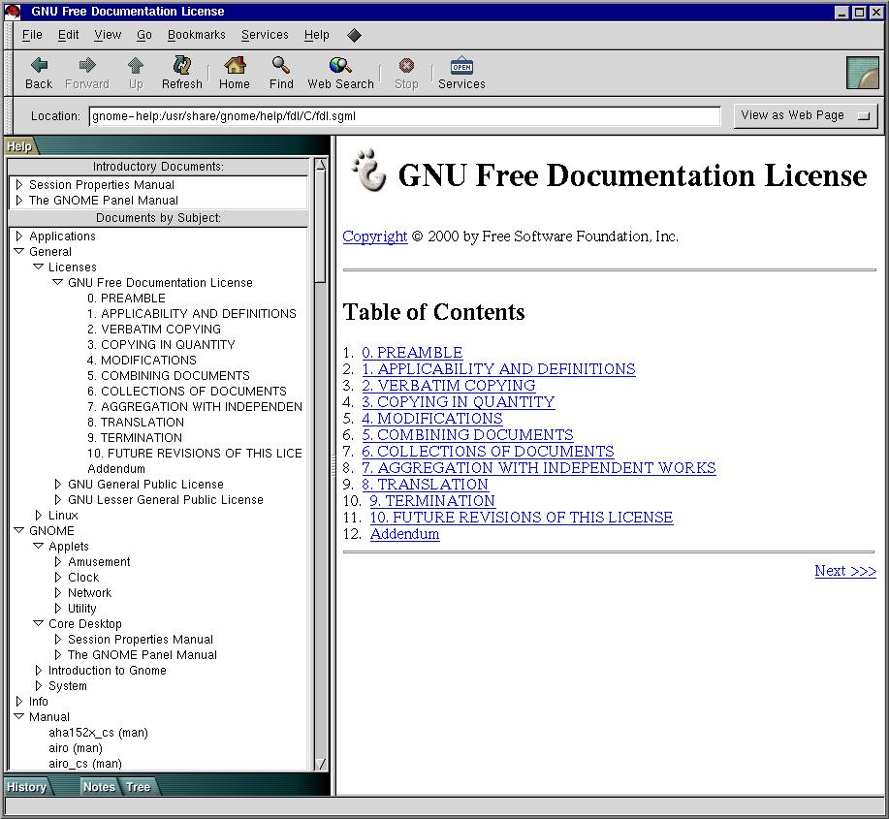Open the View as Web Page dropdown
Image resolution: width=889 pixels, height=819 pixels.
coord(806,115)
